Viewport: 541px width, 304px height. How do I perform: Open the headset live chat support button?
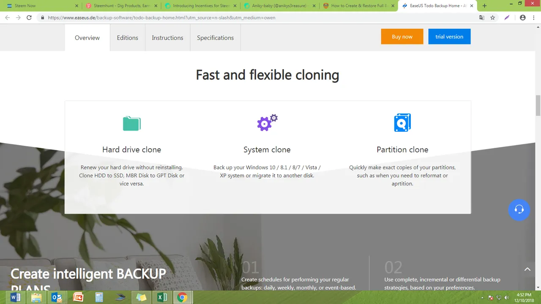coord(519,209)
